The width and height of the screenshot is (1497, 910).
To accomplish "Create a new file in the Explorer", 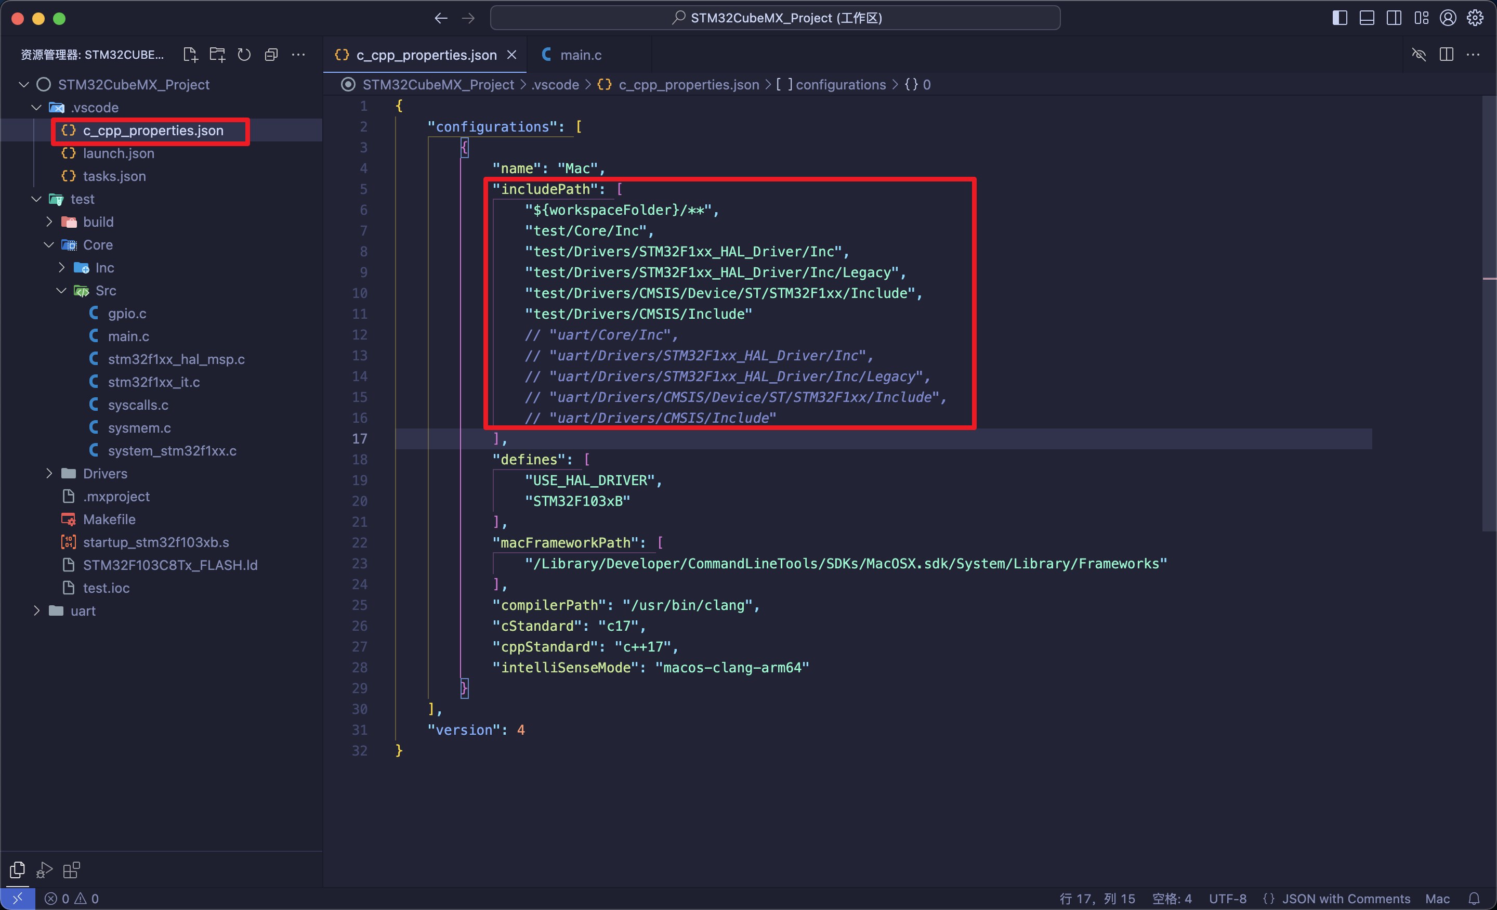I will [x=190, y=54].
